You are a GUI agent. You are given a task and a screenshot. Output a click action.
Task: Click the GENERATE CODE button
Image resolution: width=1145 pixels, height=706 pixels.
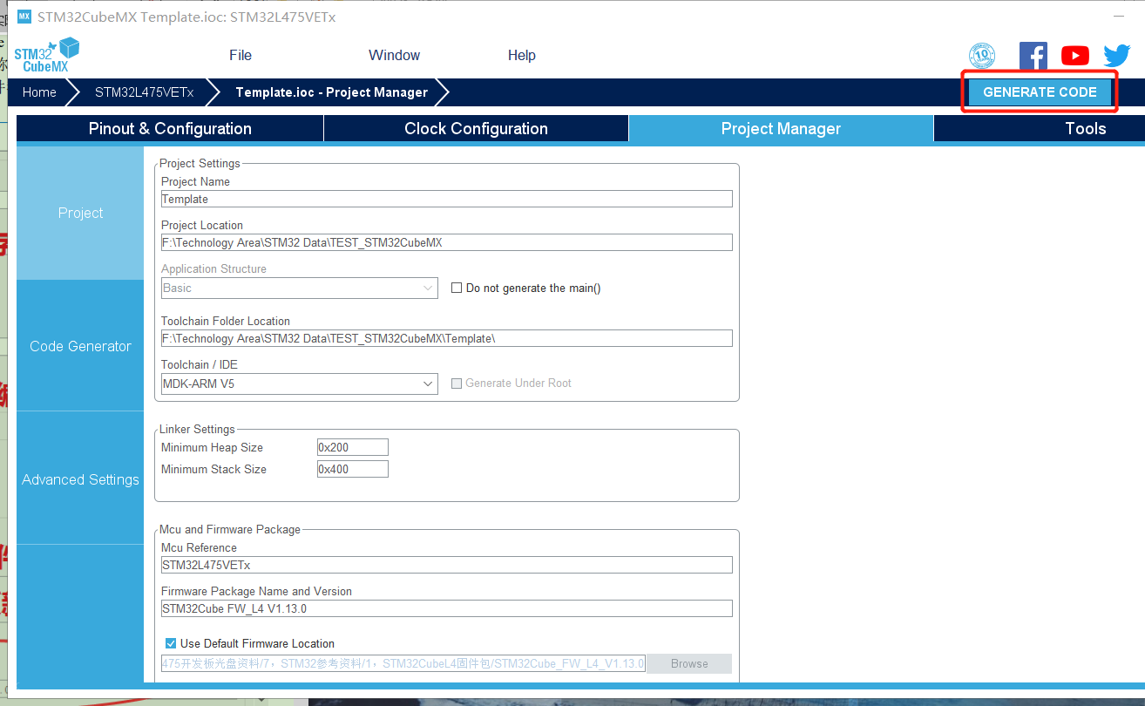[x=1040, y=92]
